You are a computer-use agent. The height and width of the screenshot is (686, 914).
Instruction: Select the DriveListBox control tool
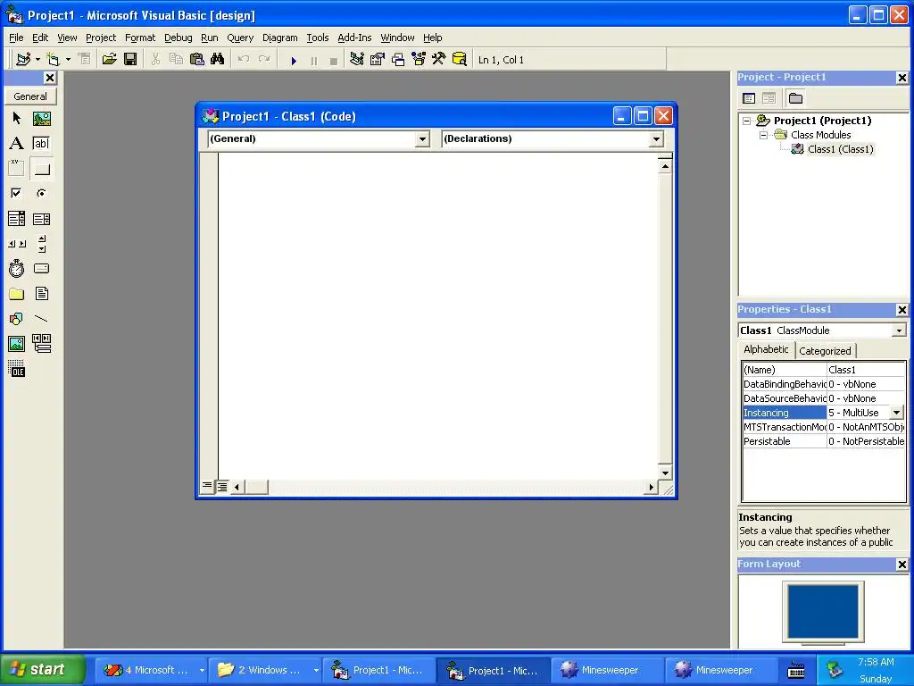pyautogui.click(x=41, y=269)
